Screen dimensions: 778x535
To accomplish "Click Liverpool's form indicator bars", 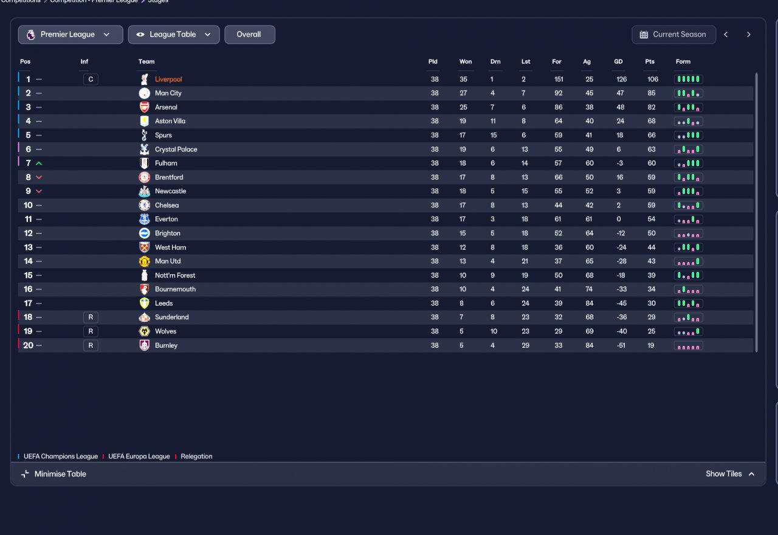I will pos(689,79).
